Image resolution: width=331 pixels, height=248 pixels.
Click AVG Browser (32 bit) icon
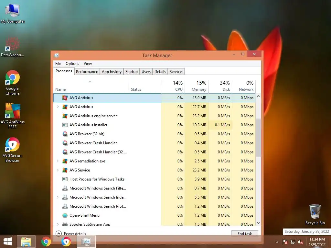click(x=65, y=134)
